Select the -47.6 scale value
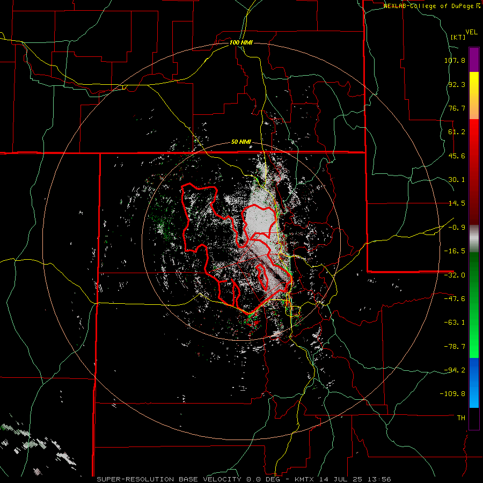 [455, 299]
